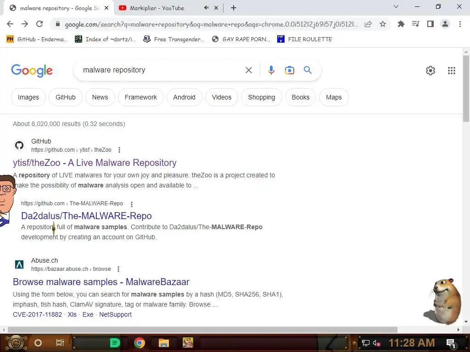Go forward one page

[x=25, y=24]
